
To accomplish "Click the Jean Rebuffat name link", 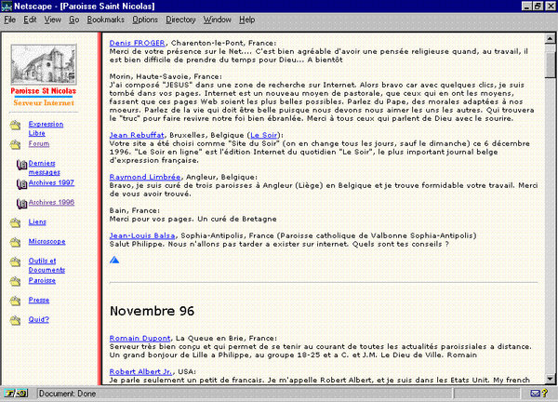I will click(x=137, y=135).
